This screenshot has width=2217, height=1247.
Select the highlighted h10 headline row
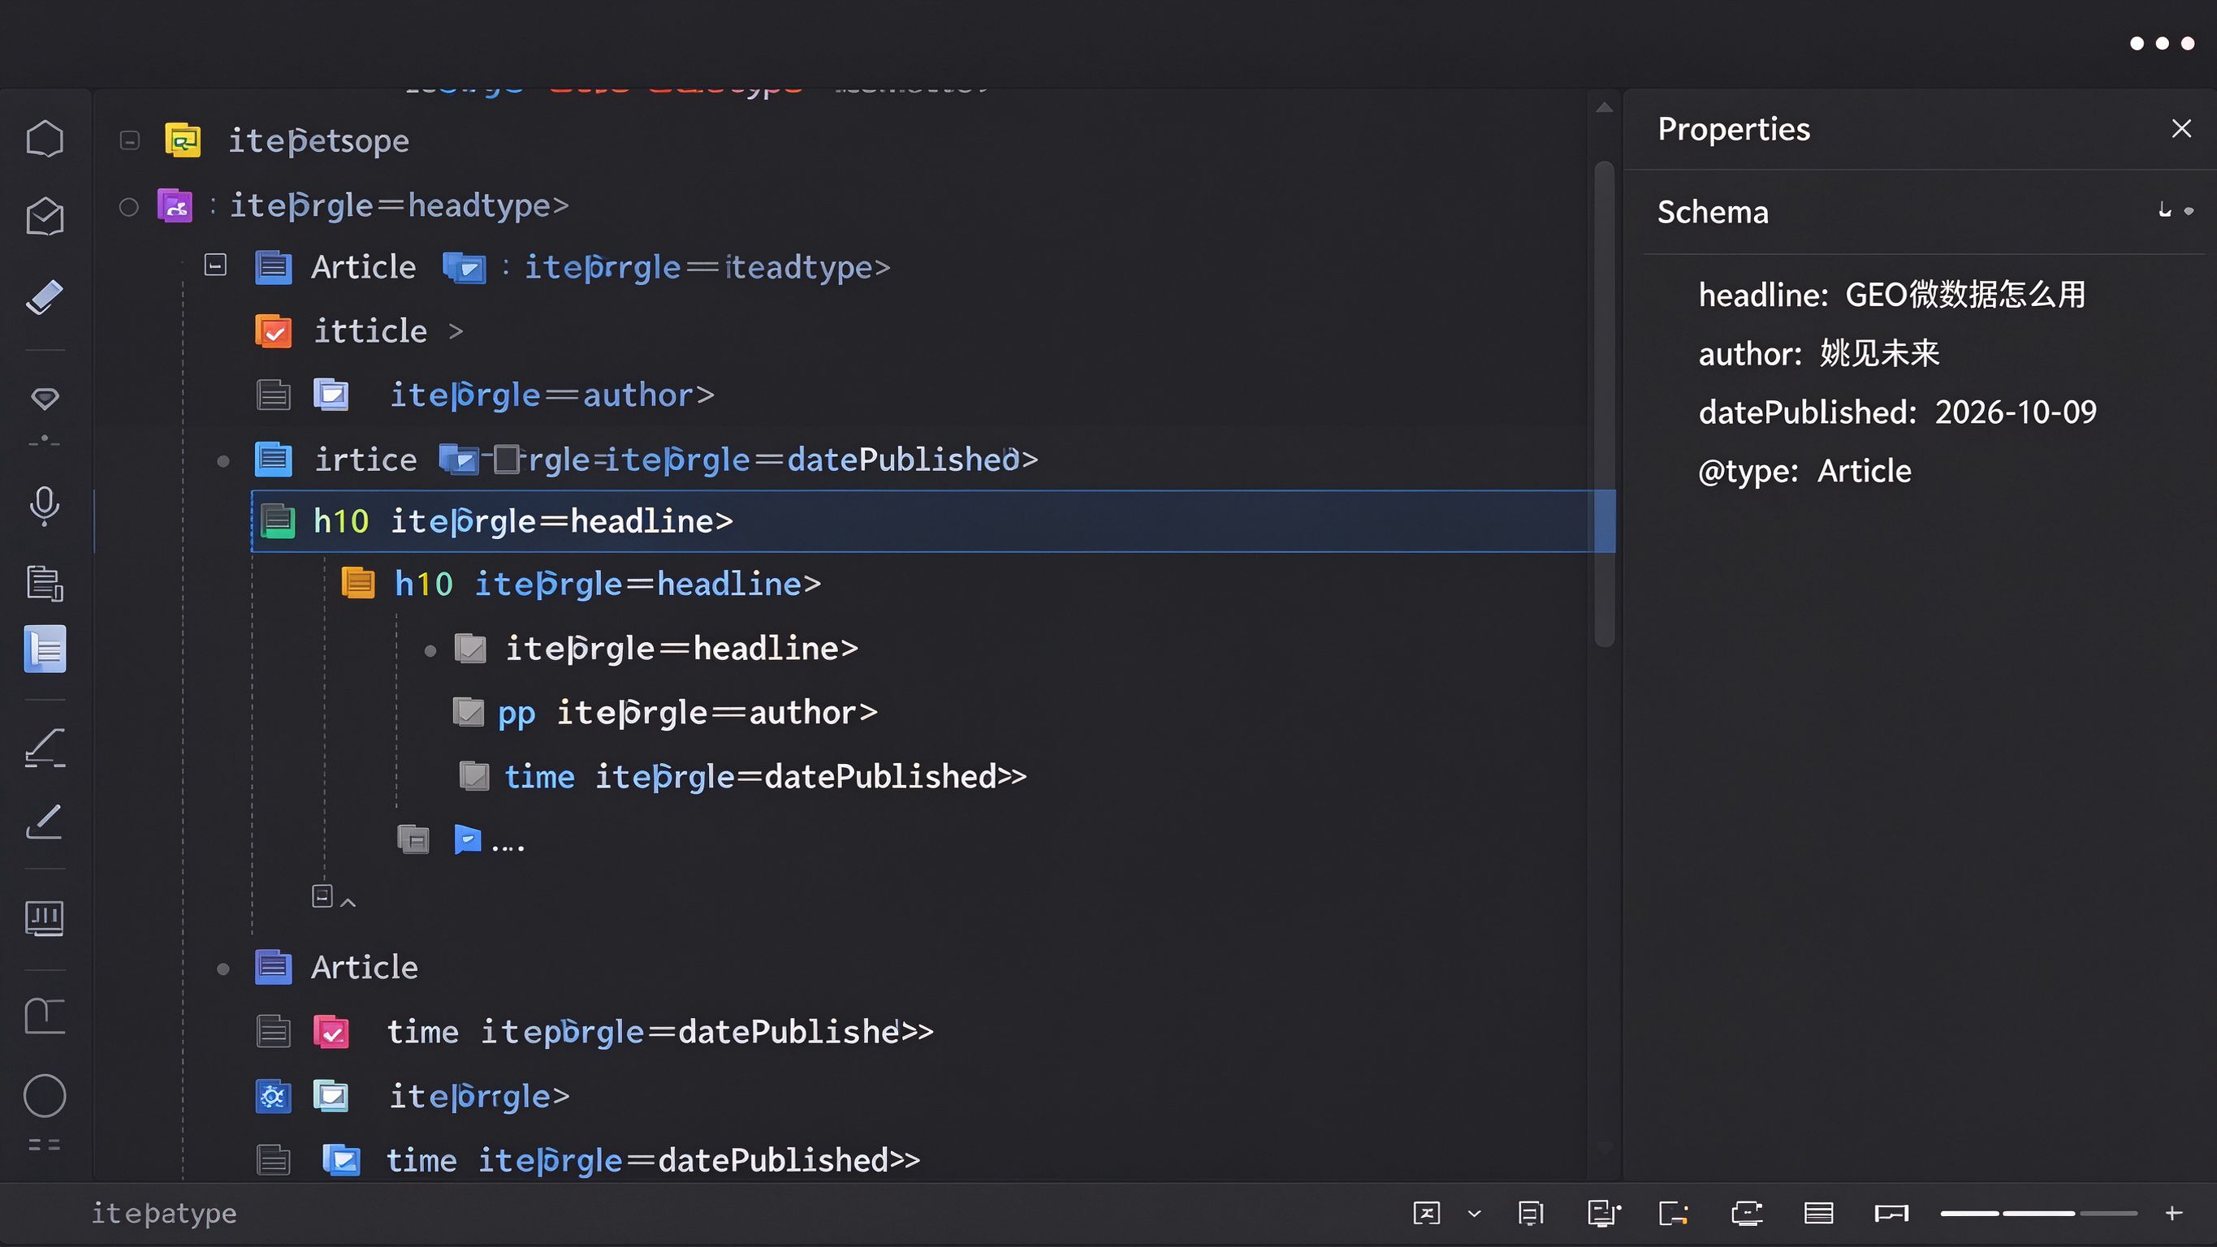point(933,521)
